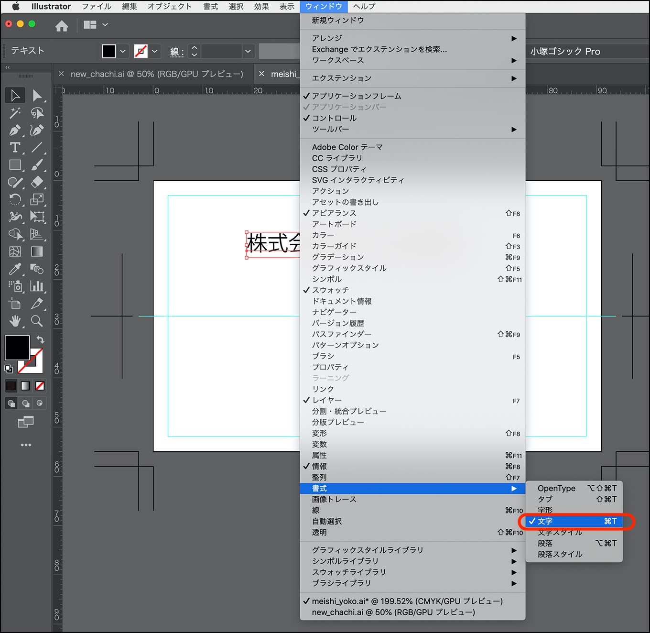Toggle the レイヤー panel
This screenshot has height=633, width=650.
click(412, 400)
